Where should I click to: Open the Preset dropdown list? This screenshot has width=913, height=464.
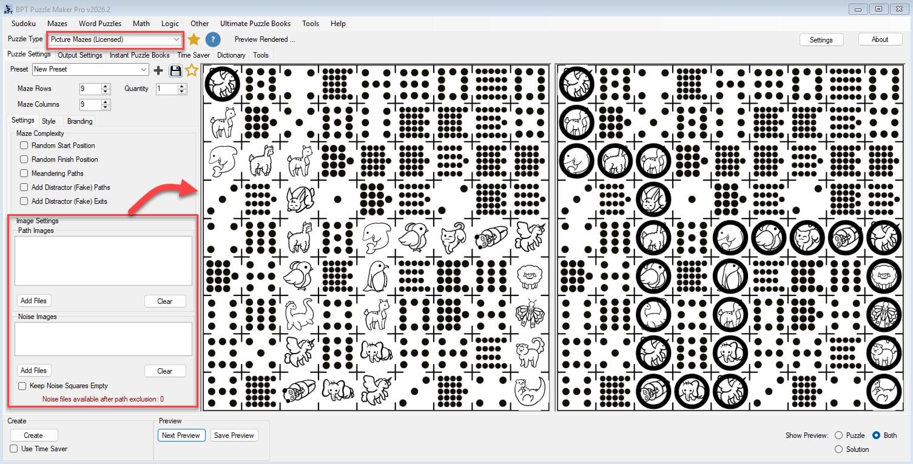click(x=143, y=69)
